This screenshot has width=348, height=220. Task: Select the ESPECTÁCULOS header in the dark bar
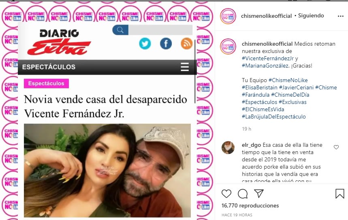49,67
